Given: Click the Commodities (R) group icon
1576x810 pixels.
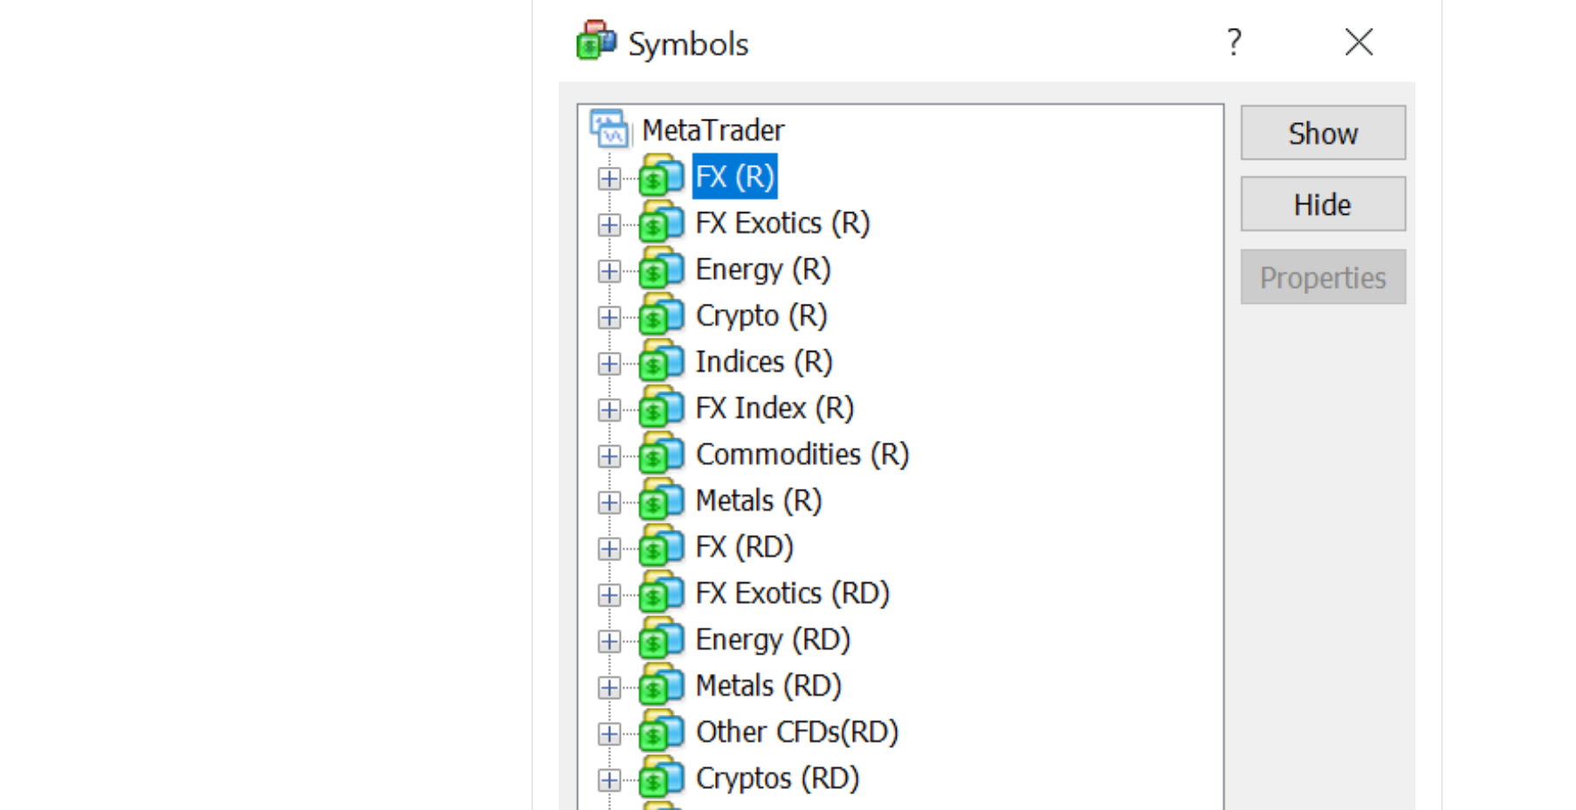Looking at the screenshot, I should (661, 454).
